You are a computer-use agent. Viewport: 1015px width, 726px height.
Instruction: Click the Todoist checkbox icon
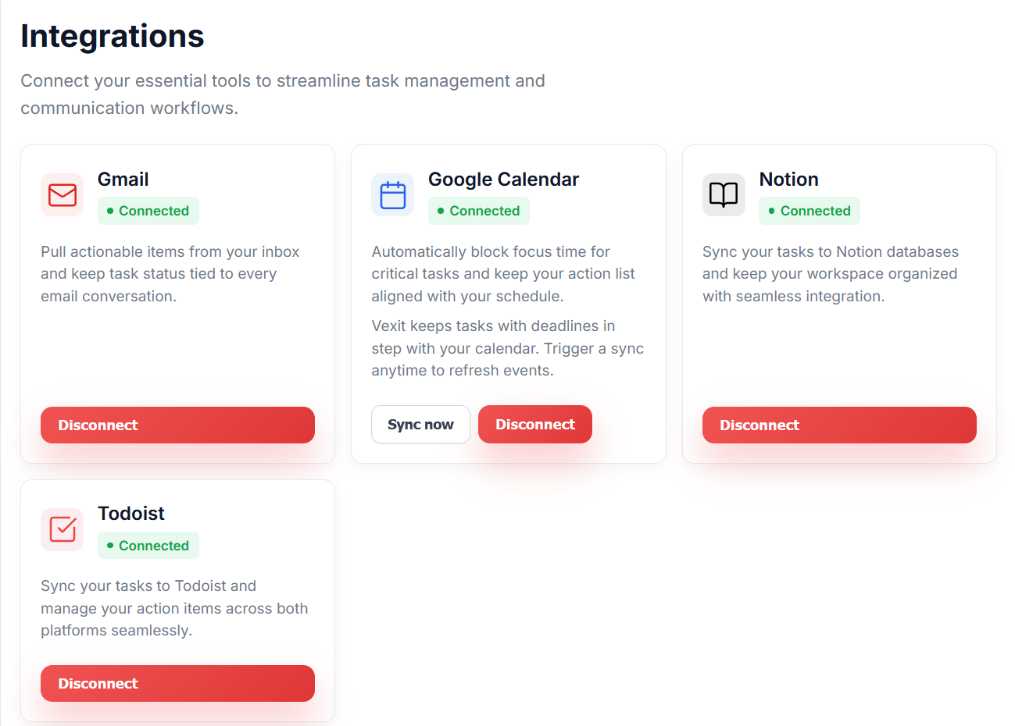62,528
